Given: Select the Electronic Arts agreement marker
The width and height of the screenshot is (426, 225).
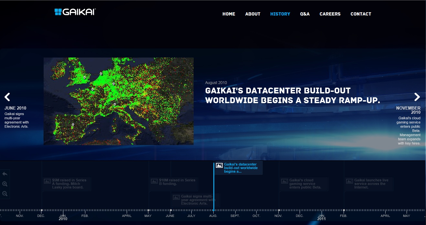Looking at the screenshot, I should pos(196,200).
